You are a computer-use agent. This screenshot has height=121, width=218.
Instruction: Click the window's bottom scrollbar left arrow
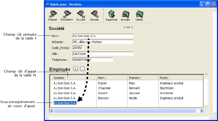point(47,118)
